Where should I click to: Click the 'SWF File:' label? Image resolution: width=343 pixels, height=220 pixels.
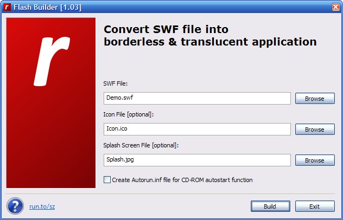[115, 83]
